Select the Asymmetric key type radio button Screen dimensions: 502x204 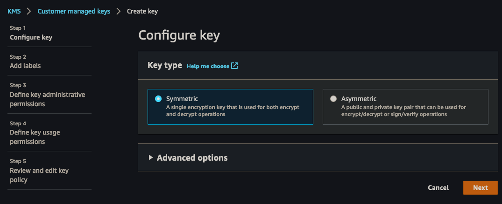[x=333, y=99]
